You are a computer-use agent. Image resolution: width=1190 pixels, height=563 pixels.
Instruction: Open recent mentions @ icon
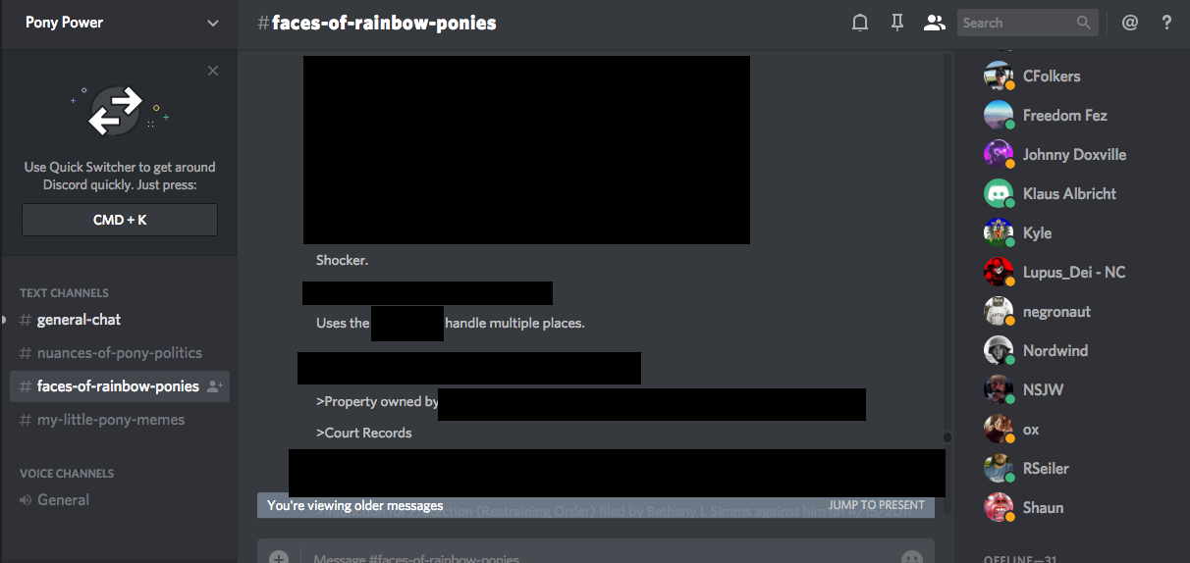click(1130, 23)
